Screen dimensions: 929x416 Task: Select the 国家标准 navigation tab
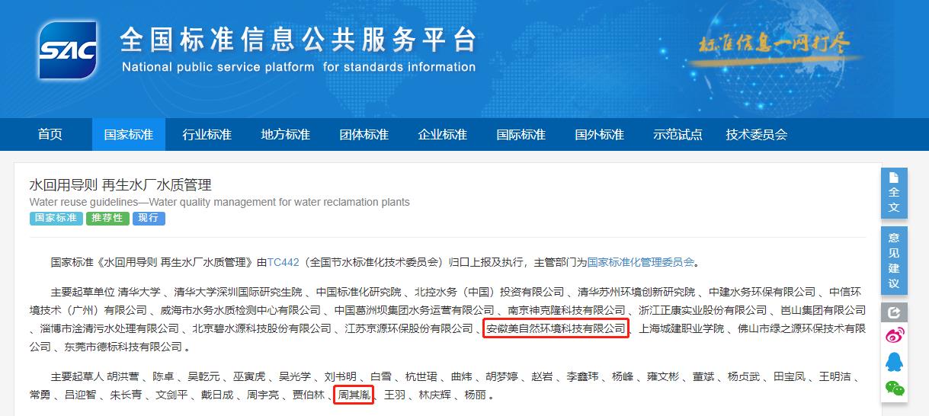[x=129, y=135]
